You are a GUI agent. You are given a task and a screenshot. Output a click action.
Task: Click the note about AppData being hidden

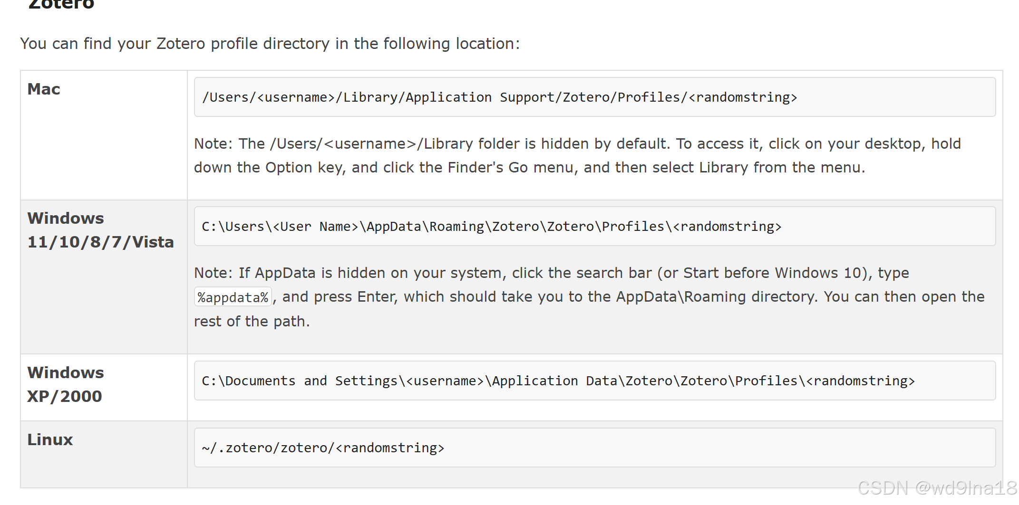pyautogui.click(x=589, y=297)
